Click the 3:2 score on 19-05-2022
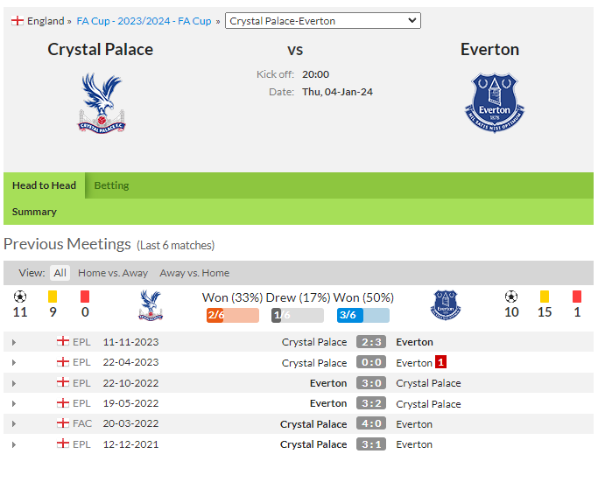598x482 pixels. coord(371,403)
